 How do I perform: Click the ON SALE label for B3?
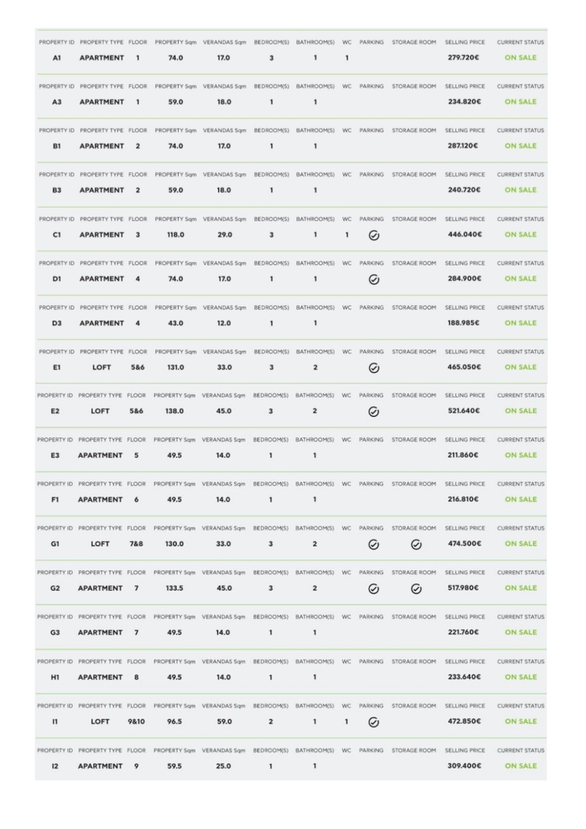coord(520,190)
